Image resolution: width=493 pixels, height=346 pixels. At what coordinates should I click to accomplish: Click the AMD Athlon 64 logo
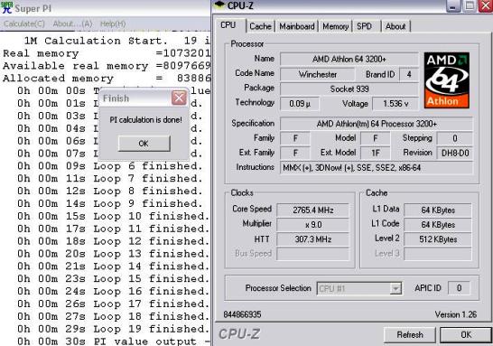click(446, 80)
